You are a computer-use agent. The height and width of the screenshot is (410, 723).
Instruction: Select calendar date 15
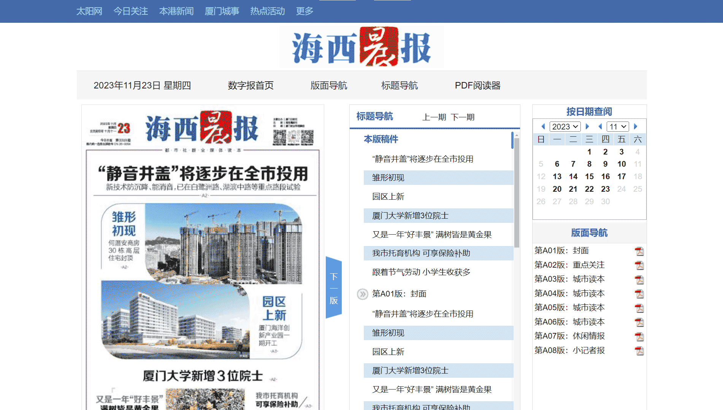[x=589, y=177]
